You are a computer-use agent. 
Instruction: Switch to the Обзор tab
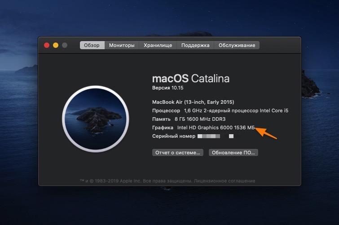coord(92,45)
